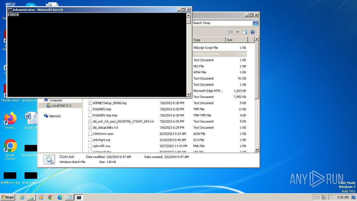
Task: Select the ASPNETSetup_00000.log file
Action: [110, 103]
